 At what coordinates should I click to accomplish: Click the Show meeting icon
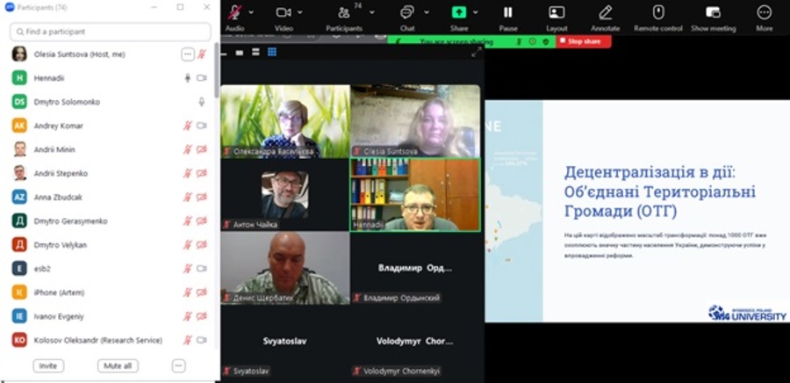[713, 12]
